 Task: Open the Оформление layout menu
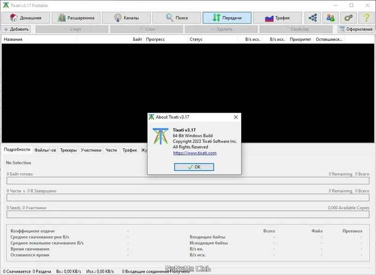[356, 29]
